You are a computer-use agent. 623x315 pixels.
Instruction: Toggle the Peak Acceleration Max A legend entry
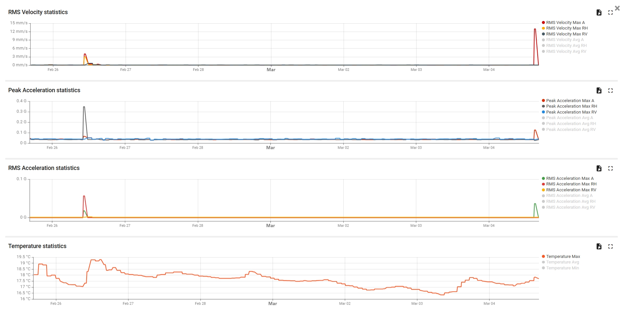[x=570, y=101]
